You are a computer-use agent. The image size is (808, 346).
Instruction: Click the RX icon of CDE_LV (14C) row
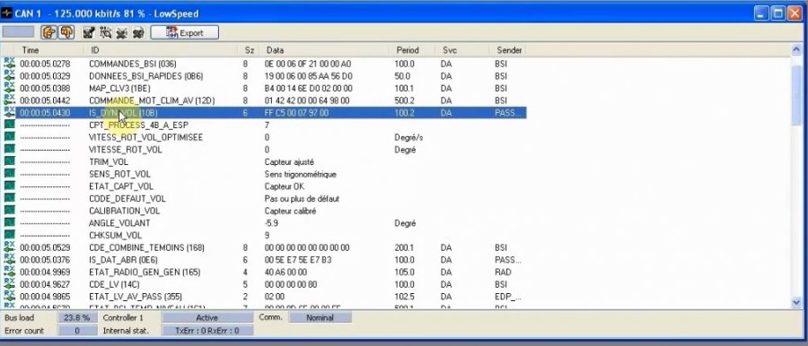point(9,284)
